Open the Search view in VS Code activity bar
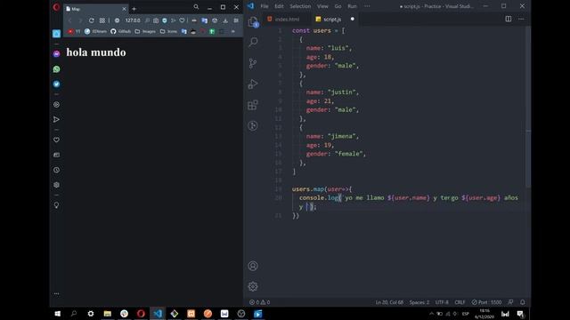This screenshot has width=570, height=320. point(253,42)
